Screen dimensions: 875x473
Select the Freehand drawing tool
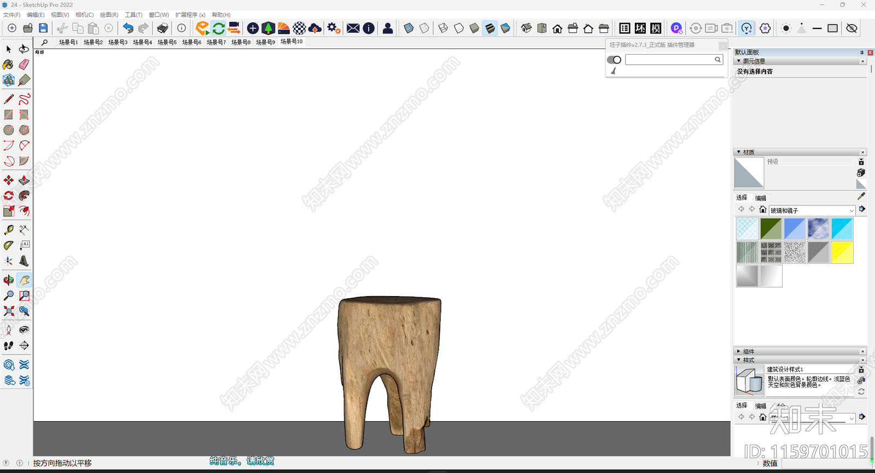[24, 99]
